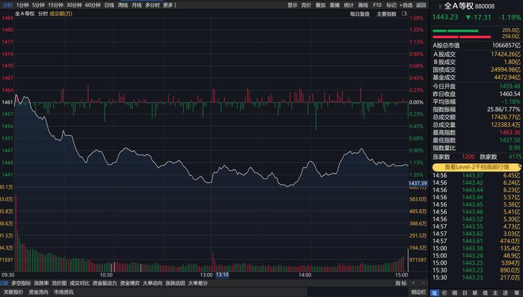This screenshot has height=297, width=523.
Task: Click the 1437.39 price label on the chart
Action: coord(418,184)
